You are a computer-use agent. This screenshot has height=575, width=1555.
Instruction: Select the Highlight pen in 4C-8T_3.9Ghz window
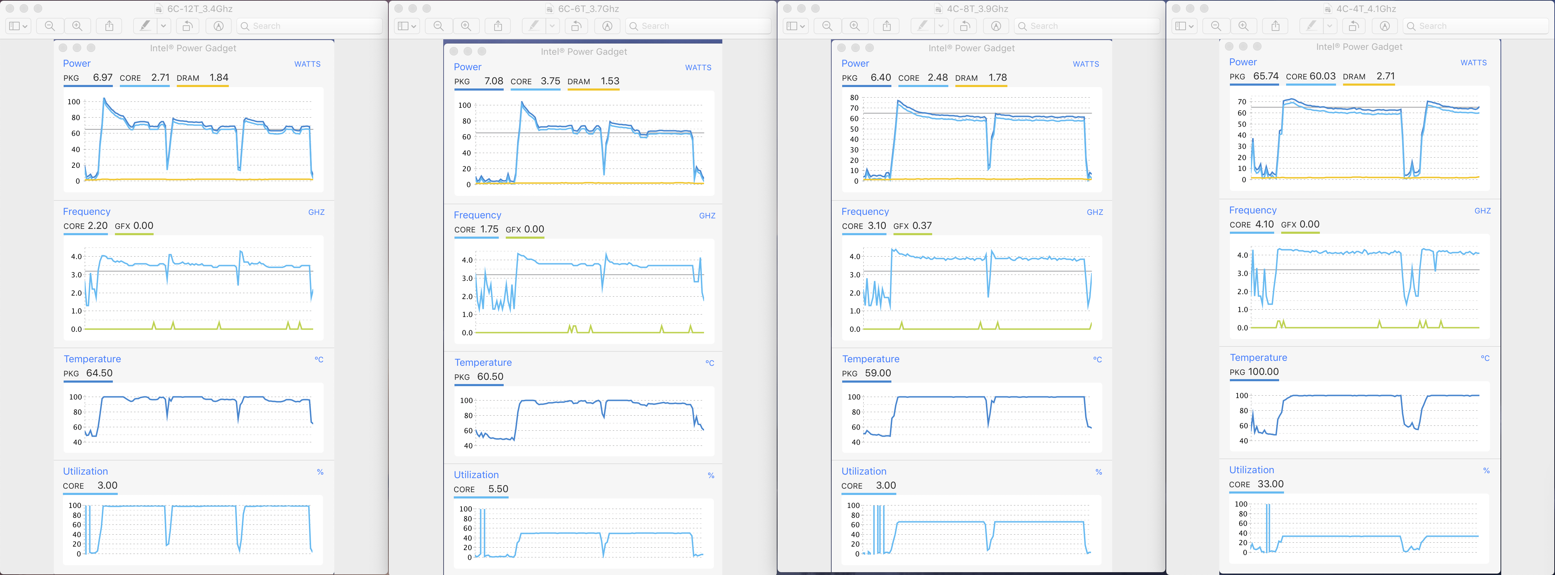(x=922, y=26)
